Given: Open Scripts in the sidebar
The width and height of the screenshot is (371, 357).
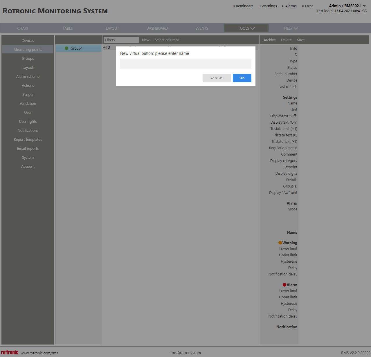Looking at the screenshot, I should [x=28, y=94].
